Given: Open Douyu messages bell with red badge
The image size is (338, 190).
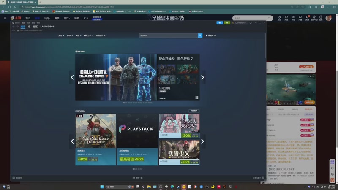Looking at the screenshot, I should (x=307, y=18).
